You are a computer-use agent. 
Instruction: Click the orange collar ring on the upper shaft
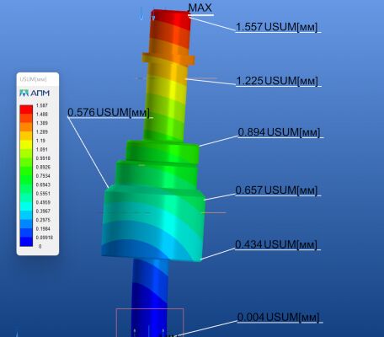point(168,59)
